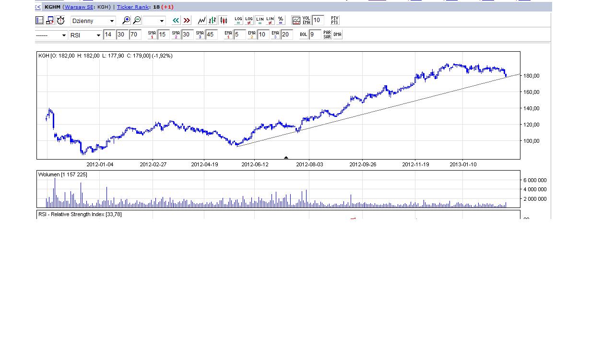
Task: Expand the empty dropdown next to zoom icons
Action: (154, 21)
